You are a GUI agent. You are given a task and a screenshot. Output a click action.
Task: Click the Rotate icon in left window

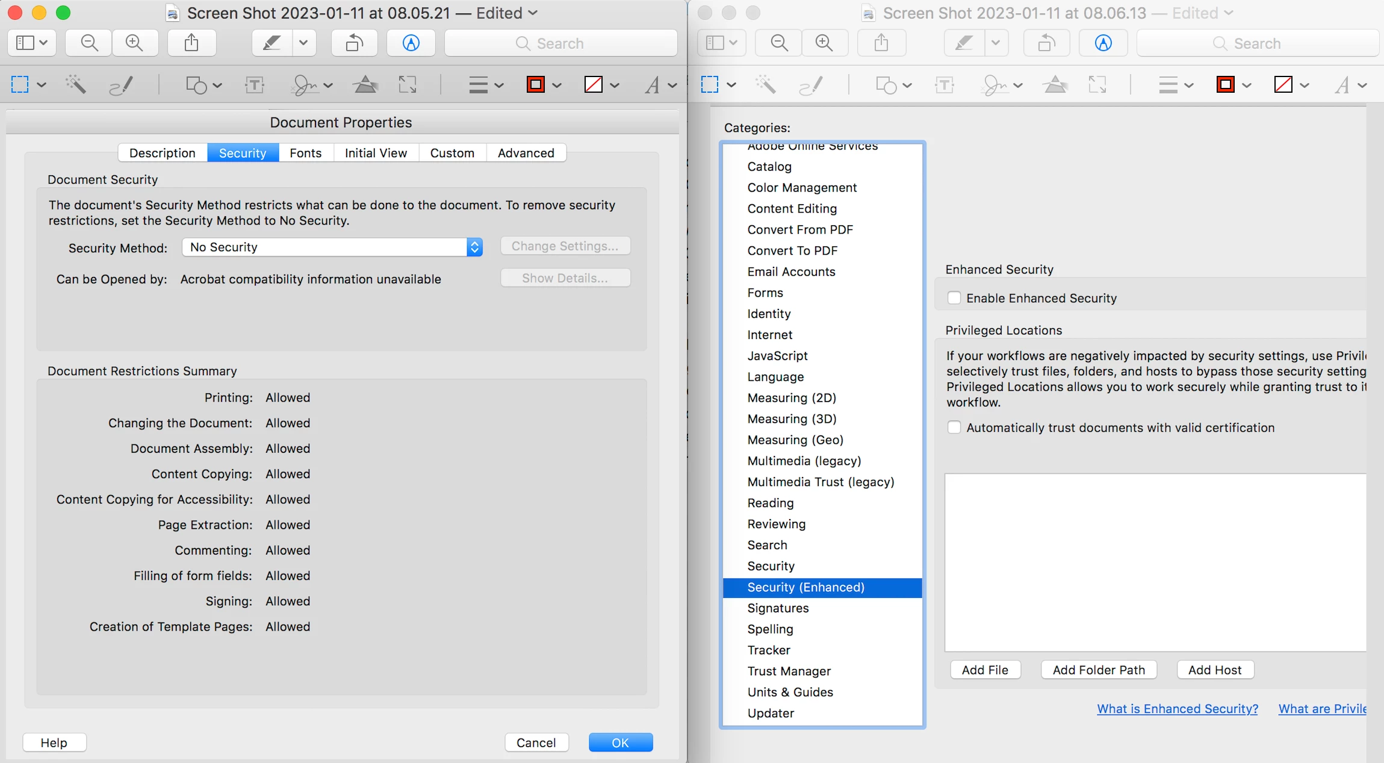click(x=354, y=43)
